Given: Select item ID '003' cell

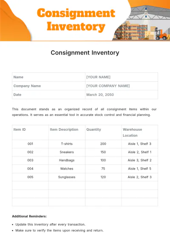Looking at the screenshot, I should 30,161.
